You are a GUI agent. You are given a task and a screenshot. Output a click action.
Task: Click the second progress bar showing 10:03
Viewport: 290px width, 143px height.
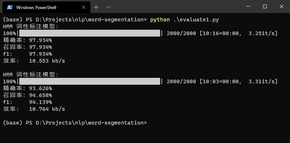[90, 81]
